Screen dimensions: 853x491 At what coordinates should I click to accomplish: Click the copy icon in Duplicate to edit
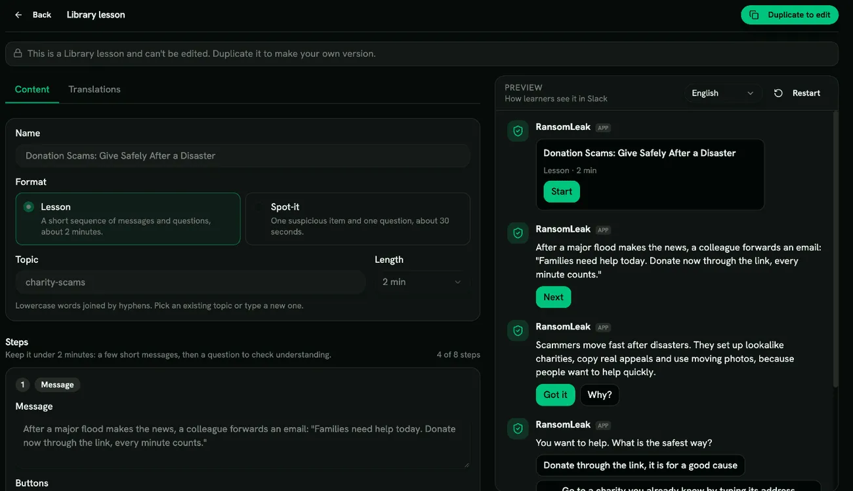click(754, 15)
